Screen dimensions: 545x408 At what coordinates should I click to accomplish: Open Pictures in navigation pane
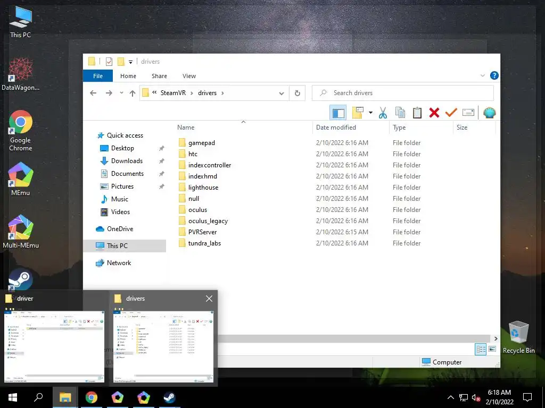point(122,186)
